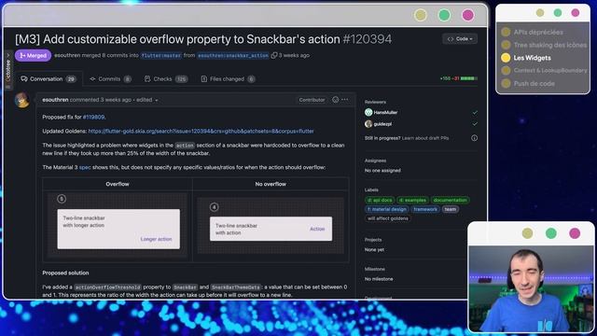Viewport: 597px width, 336px height.
Task: Click the diffstat +150 −31 indicator
Action: [x=458, y=78]
